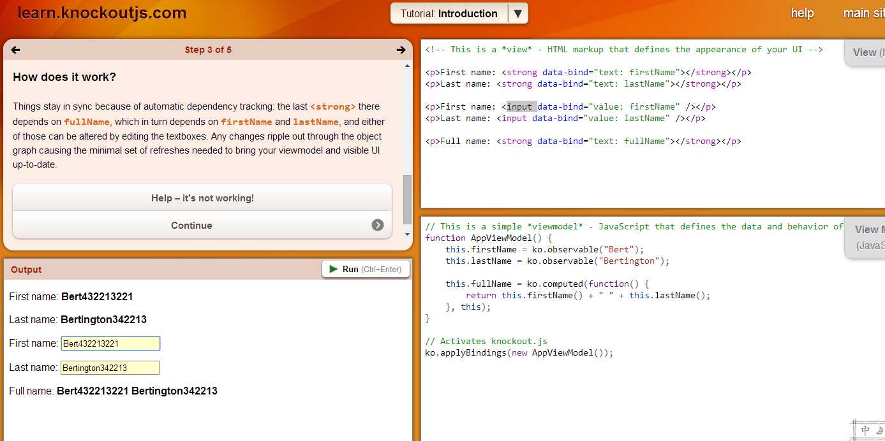The height and width of the screenshot is (441, 885).
Task: Click the Last name input textbox
Action: (x=110, y=368)
